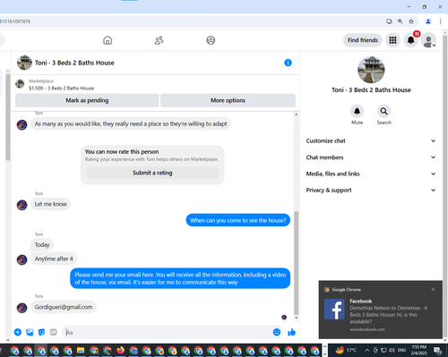Click the taskbar clock showing 7:55 PM
Viewport: 448px width, 357px height.
418,350
